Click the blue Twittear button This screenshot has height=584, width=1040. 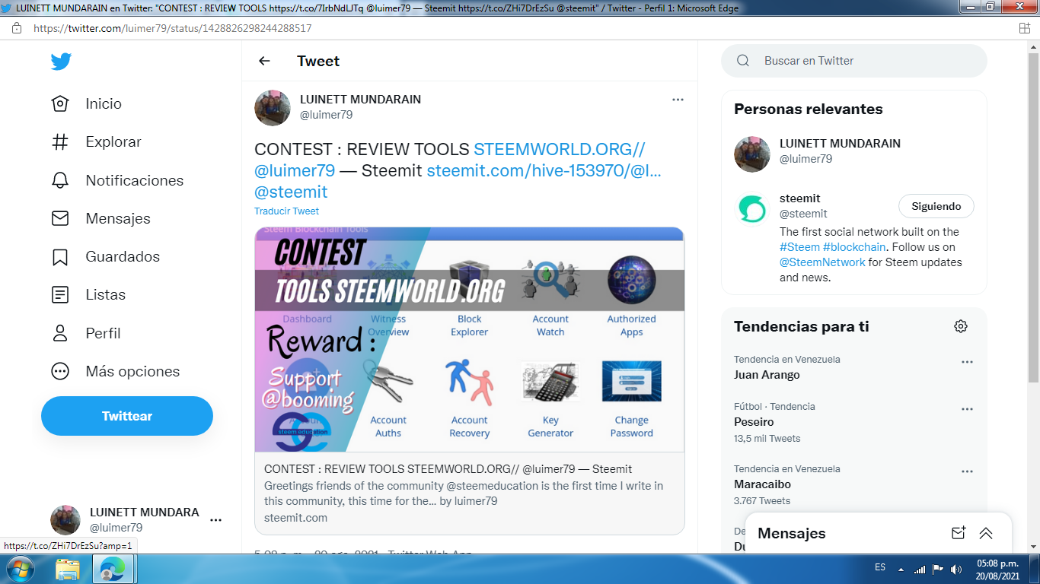click(x=127, y=416)
